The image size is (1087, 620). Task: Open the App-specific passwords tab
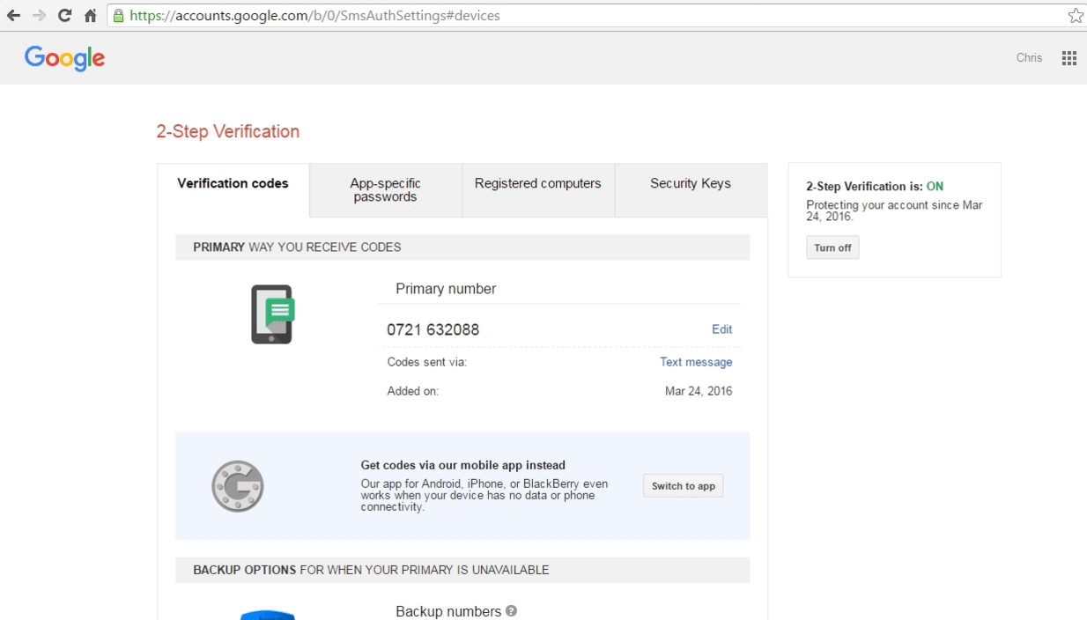click(385, 190)
